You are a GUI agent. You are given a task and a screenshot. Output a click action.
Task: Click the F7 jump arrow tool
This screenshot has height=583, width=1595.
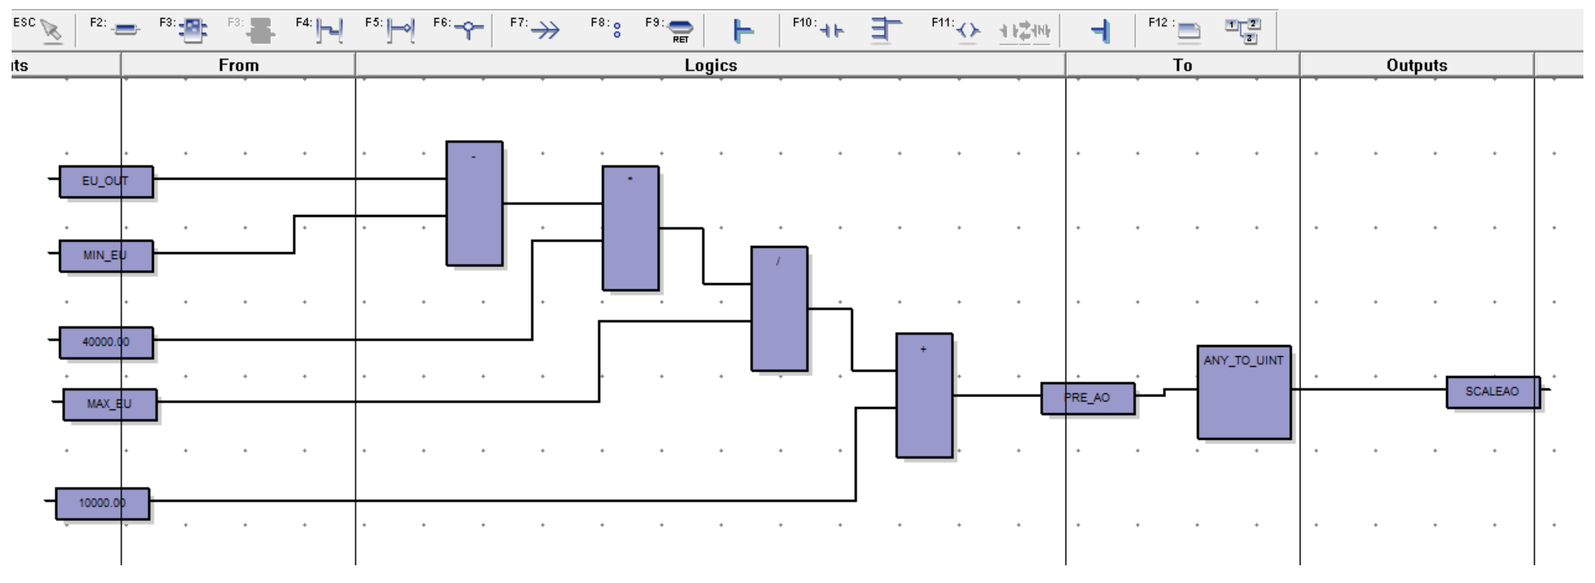click(x=545, y=30)
